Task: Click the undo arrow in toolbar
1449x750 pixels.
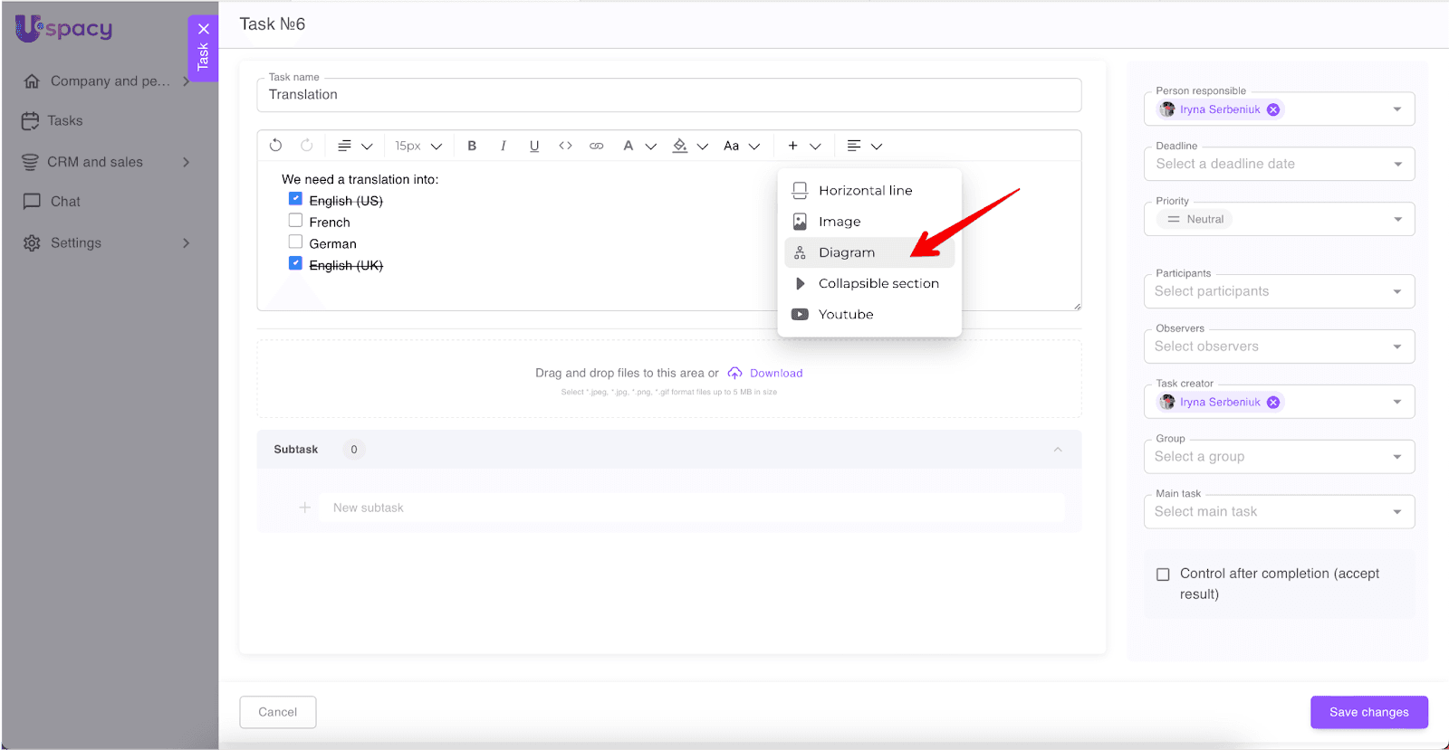Action: pyautogui.click(x=276, y=146)
